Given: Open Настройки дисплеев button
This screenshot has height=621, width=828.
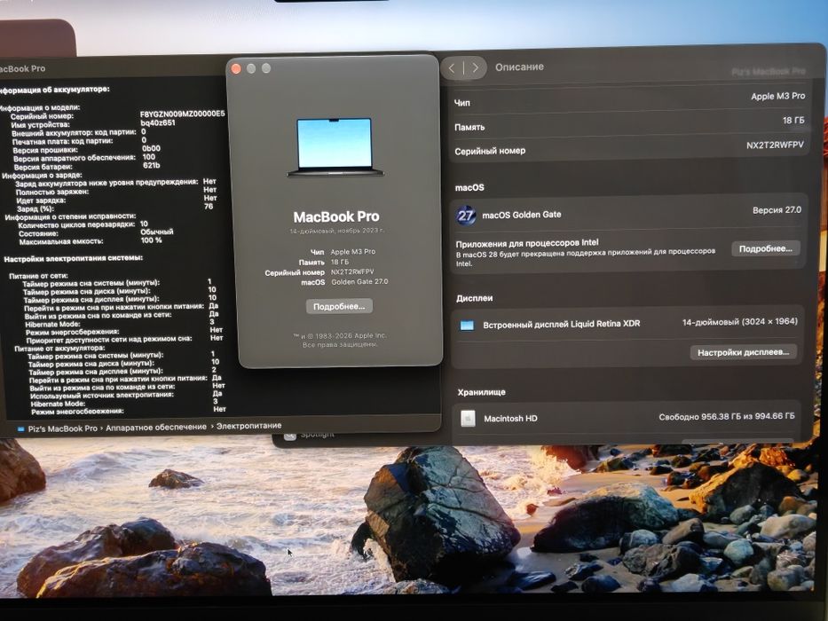Looking at the screenshot, I should [x=744, y=352].
